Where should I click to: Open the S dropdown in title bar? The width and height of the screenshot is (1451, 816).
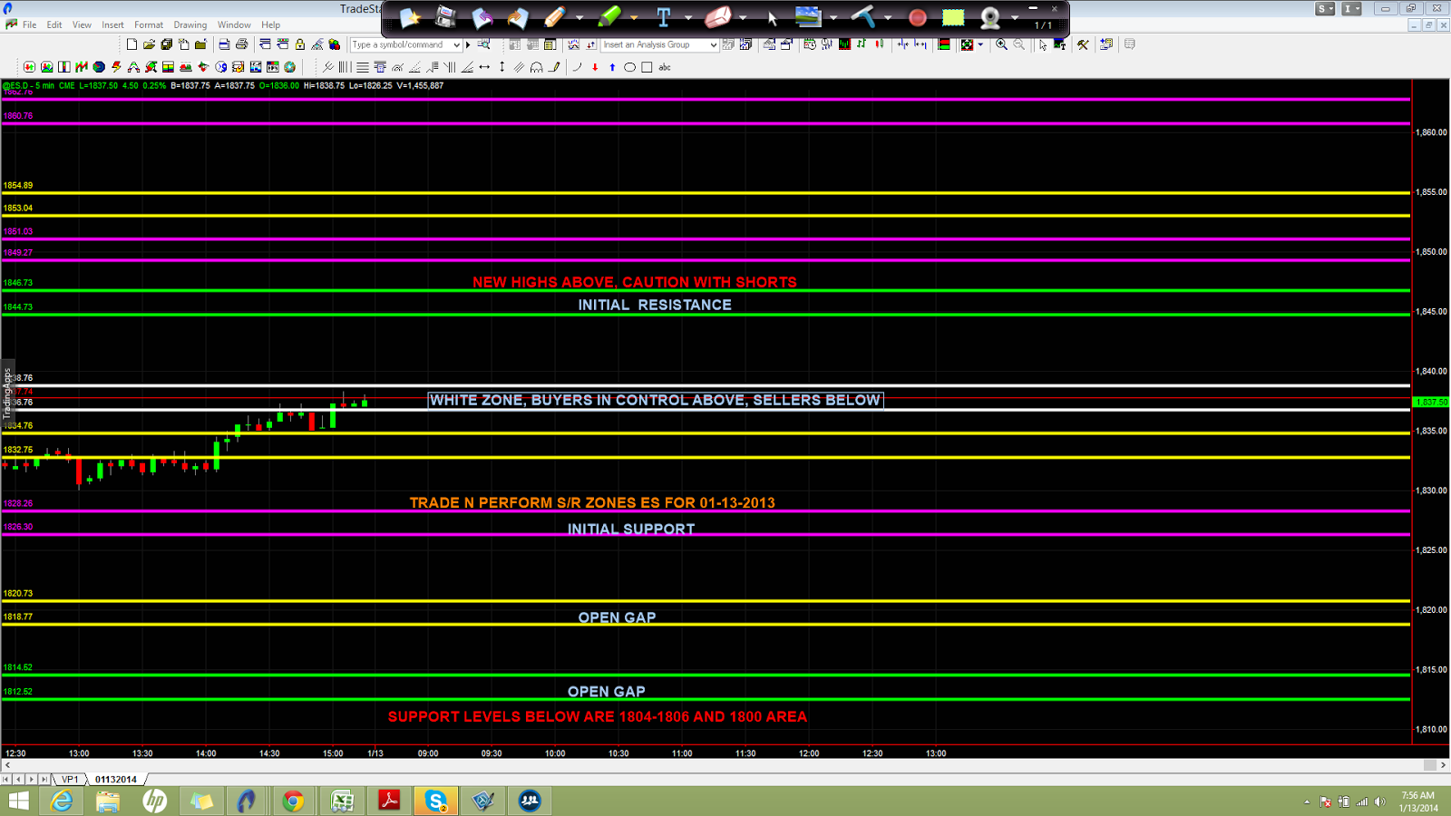click(1326, 8)
